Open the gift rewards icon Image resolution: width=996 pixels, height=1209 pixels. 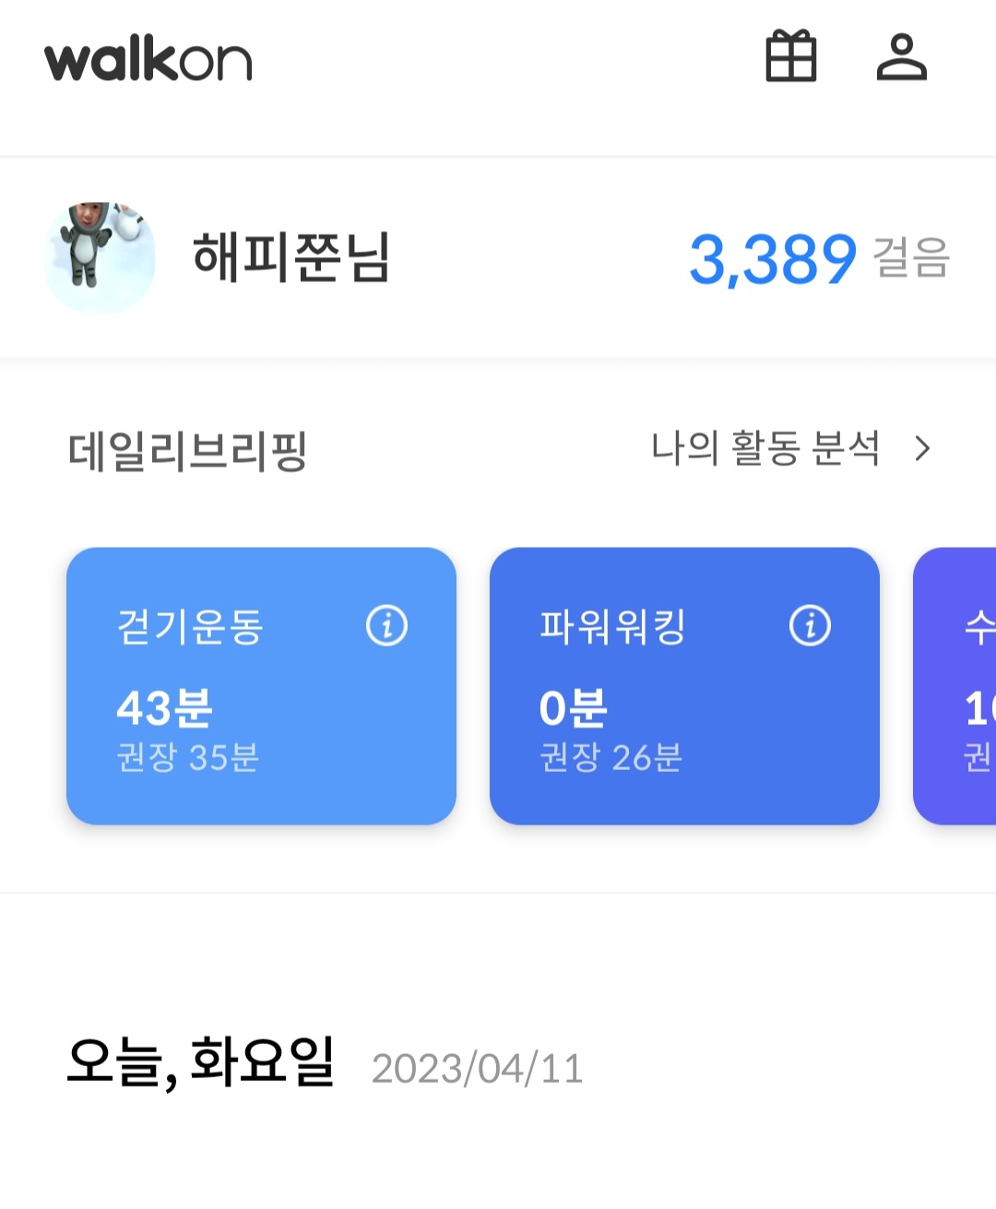coord(791,57)
